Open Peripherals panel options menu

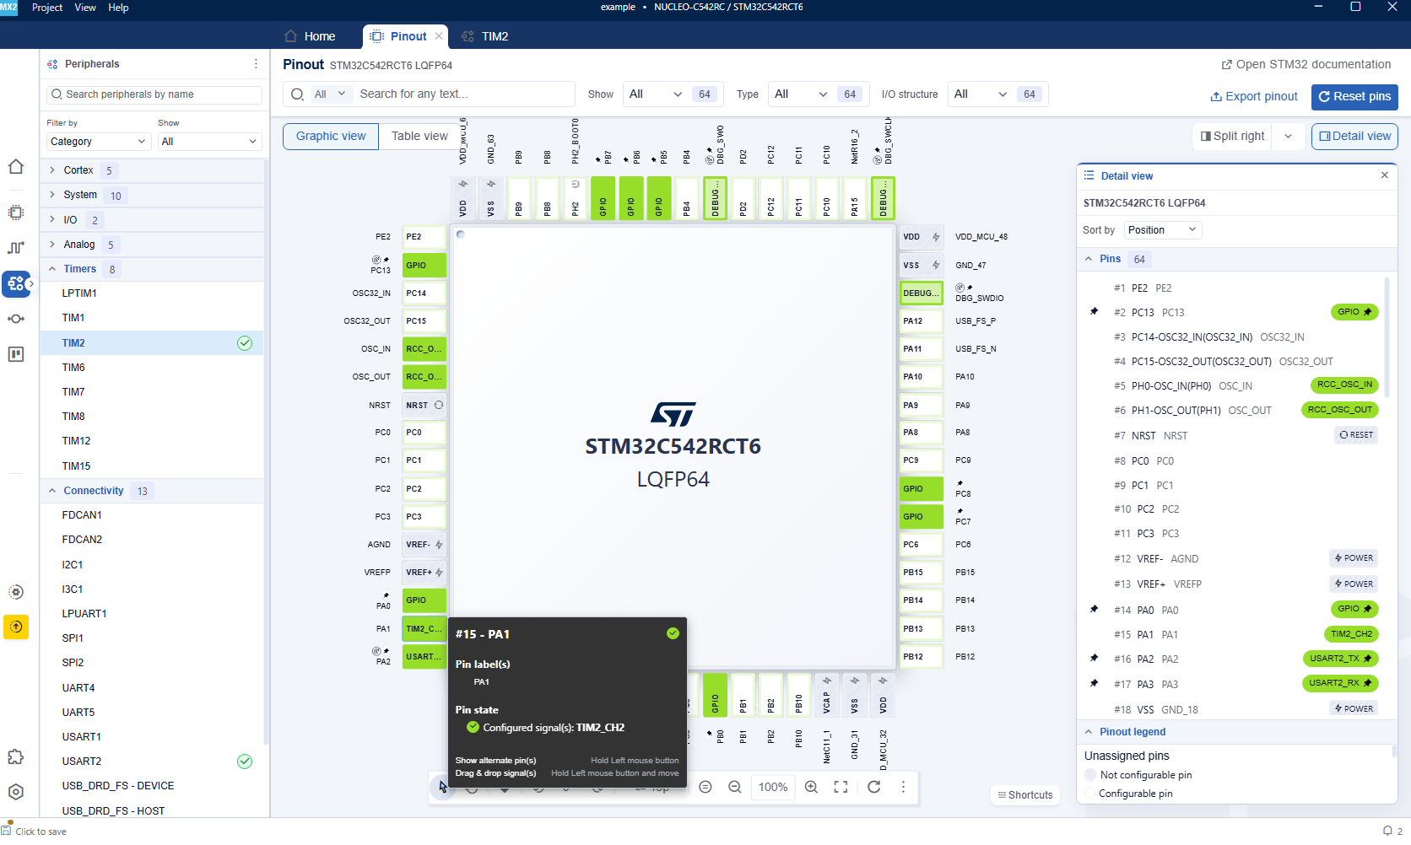point(256,64)
